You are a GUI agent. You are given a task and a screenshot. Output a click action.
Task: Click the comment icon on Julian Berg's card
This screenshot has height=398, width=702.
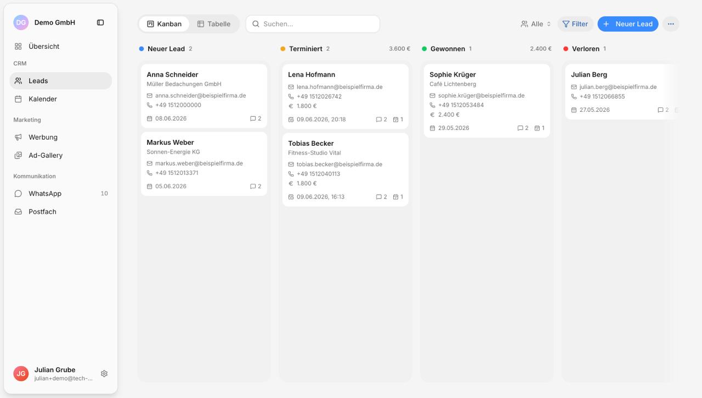(x=661, y=110)
